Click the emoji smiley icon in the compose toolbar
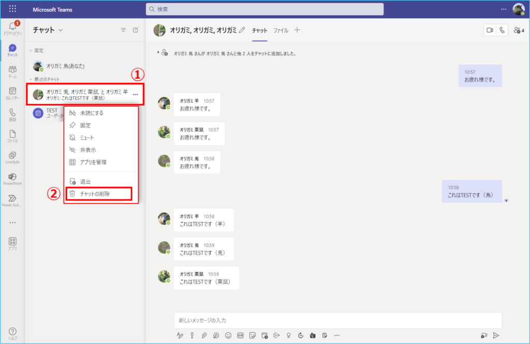Viewport: 530px width, 344px height. (x=228, y=335)
